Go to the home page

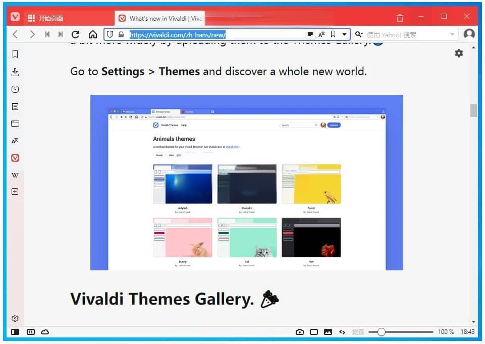click(x=93, y=34)
